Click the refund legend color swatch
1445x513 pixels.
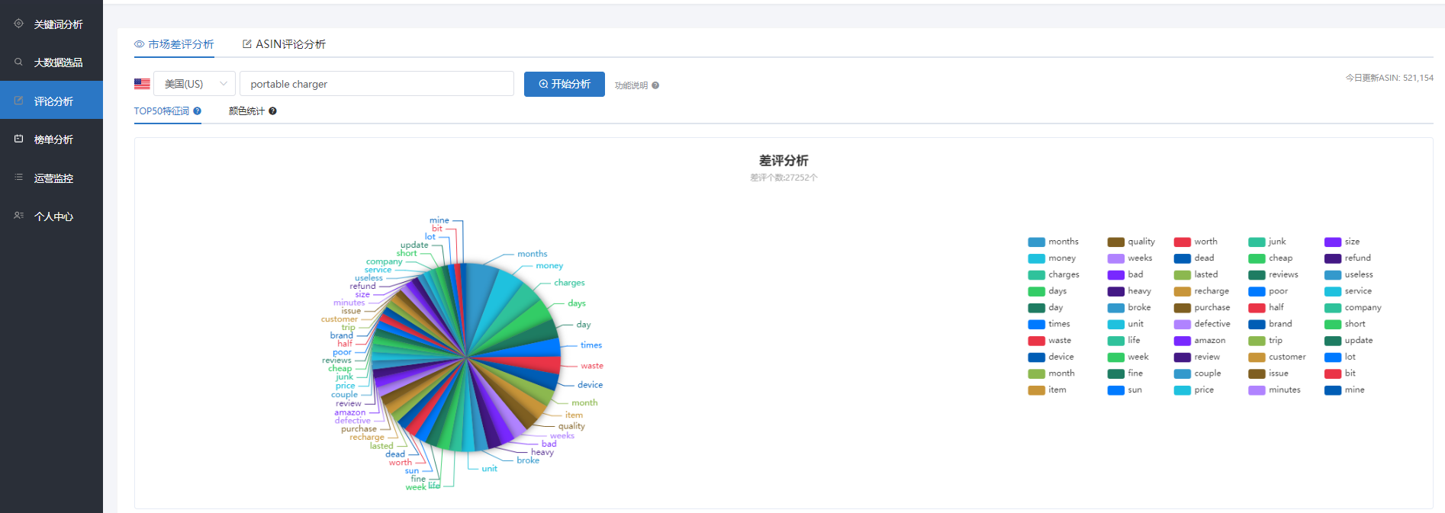(1333, 258)
